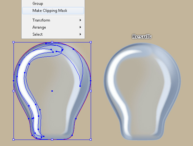Open the Select submenu

(x=53, y=34)
